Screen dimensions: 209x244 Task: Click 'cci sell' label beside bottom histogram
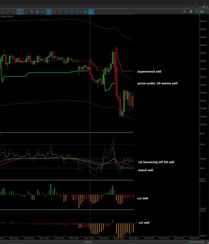144,223
